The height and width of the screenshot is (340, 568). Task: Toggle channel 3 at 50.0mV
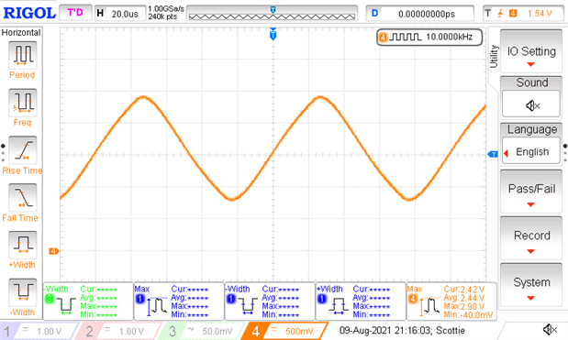(201, 331)
